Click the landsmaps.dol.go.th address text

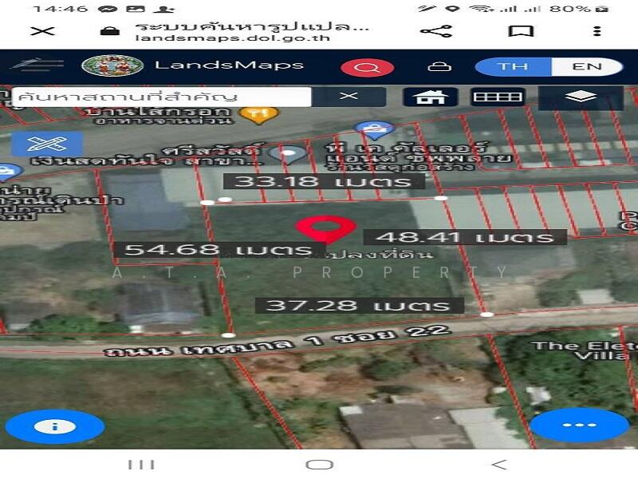pos(242,38)
